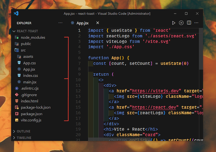The width and height of the screenshot is (216, 152).
Task: Open App.css in the explorer
Action: pyautogui.click(x=29, y=63)
